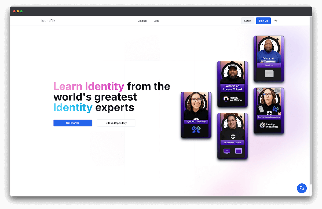Go to the Labs nav item

156,21
